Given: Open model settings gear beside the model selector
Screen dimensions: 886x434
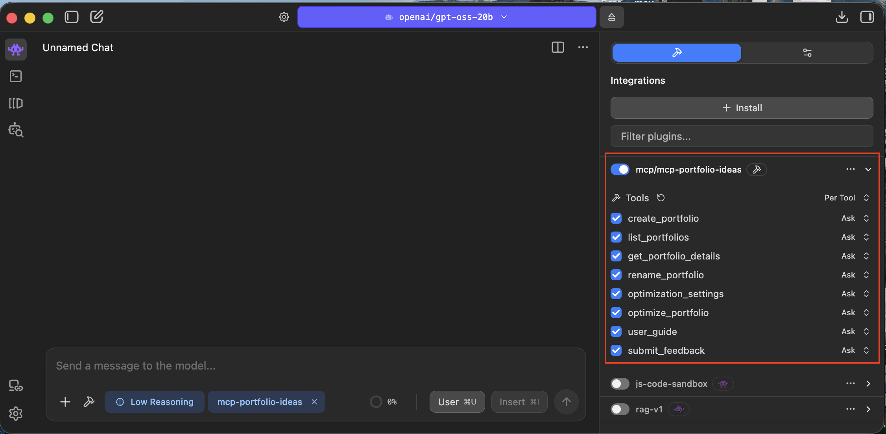Looking at the screenshot, I should click(x=284, y=17).
